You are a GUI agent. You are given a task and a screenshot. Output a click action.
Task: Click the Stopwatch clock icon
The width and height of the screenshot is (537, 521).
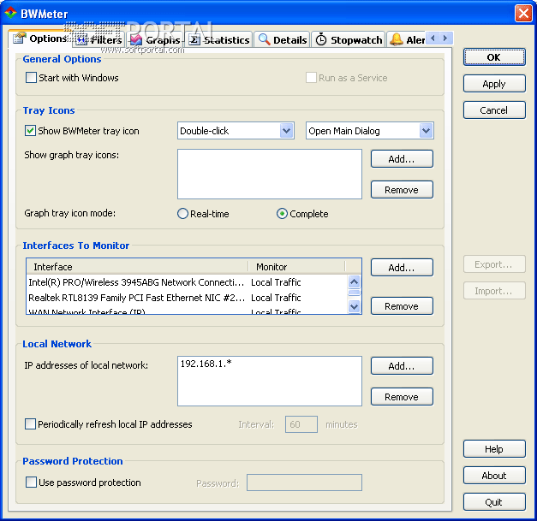(x=321, y=39)
